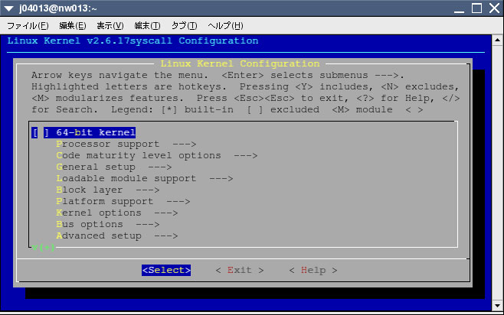
Task: Expand Loadable module support submenu
Action: pos(144,178)
